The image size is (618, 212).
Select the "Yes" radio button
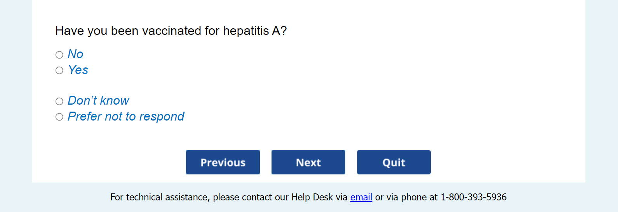59,71
